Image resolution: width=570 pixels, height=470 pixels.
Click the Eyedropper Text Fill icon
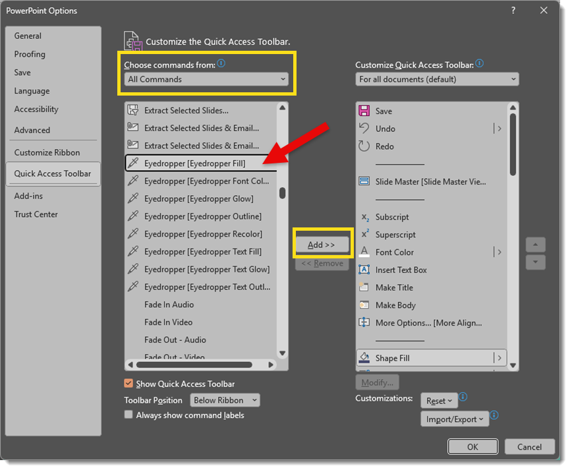tap(133, 251)
